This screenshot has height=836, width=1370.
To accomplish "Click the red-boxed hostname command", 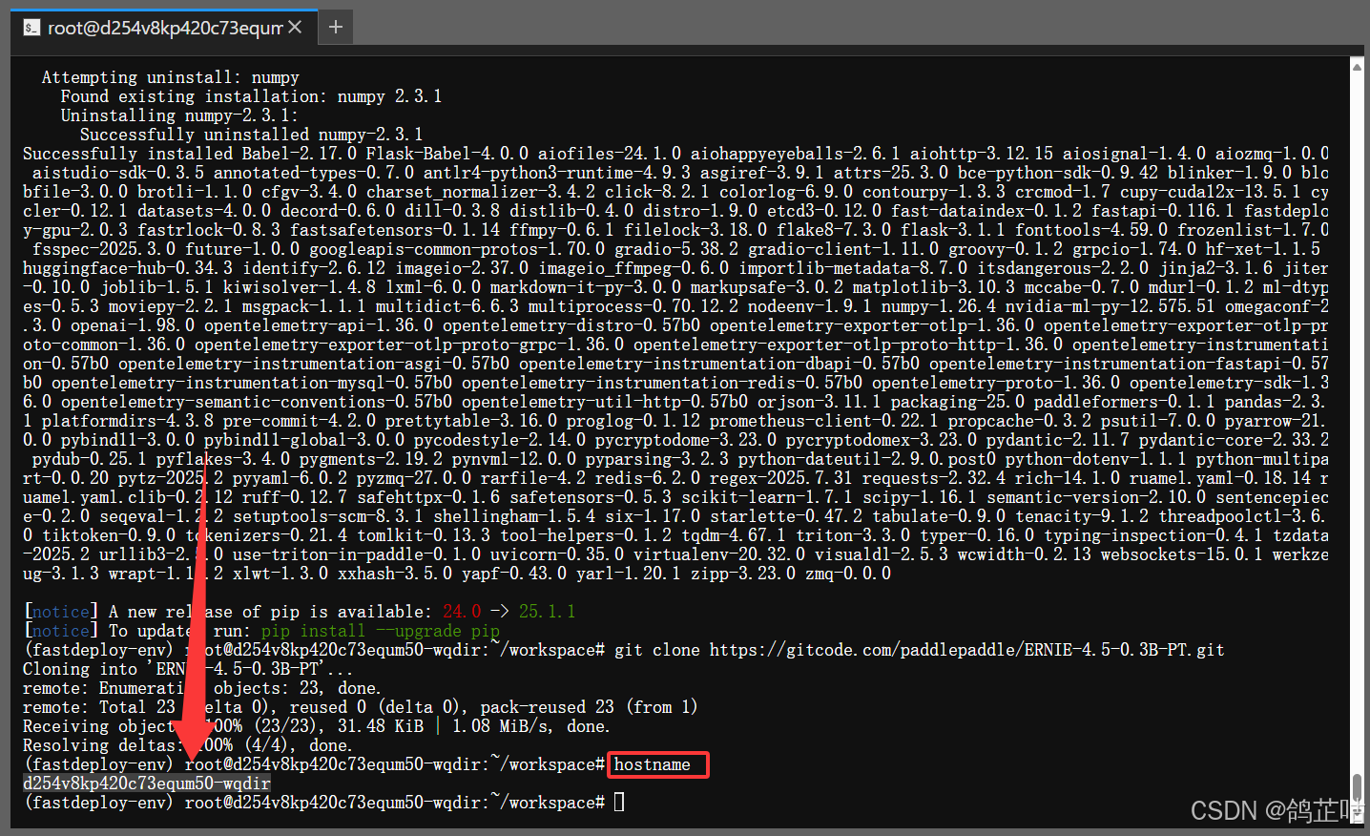I will click(656, 764).
